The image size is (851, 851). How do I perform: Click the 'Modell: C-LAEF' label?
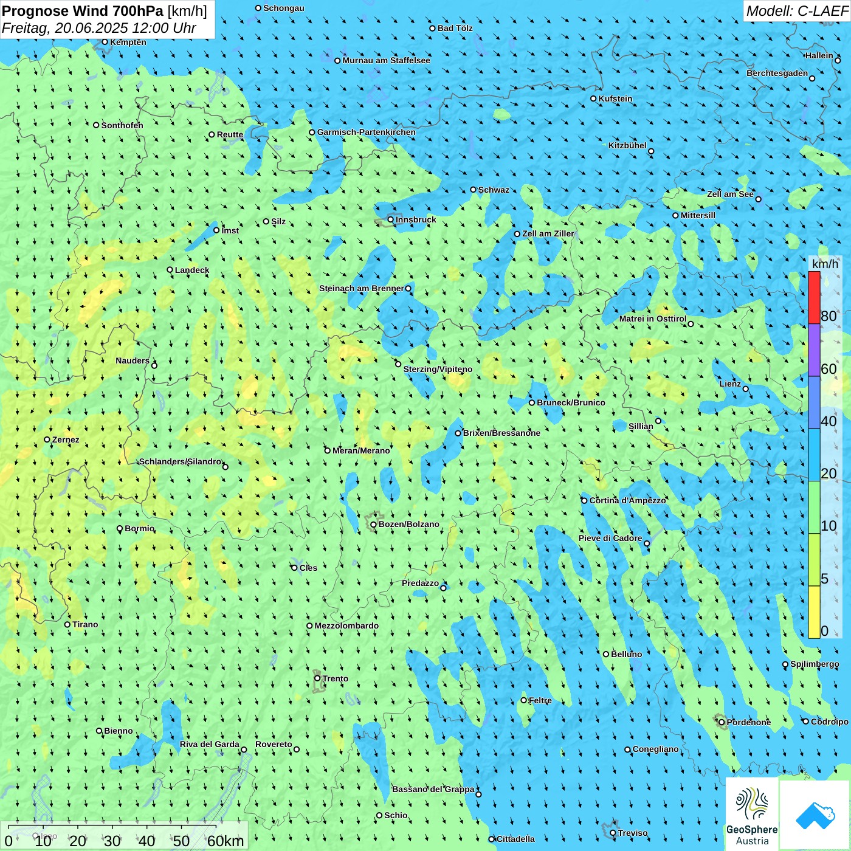796,11
